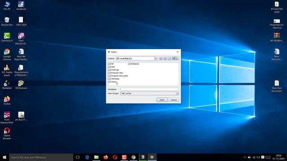The height and width of the screenshot is (161, 287).
Task: Select Here We Read Jharkh document icon
Action: click(x=21, y=55)
